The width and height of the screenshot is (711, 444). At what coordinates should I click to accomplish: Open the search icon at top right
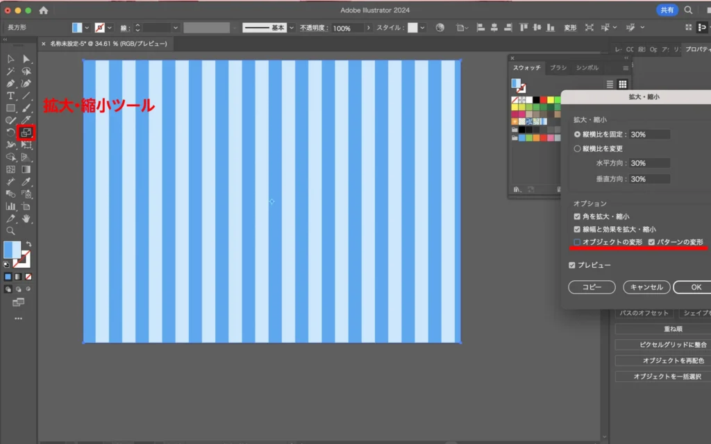coord(688,10)
